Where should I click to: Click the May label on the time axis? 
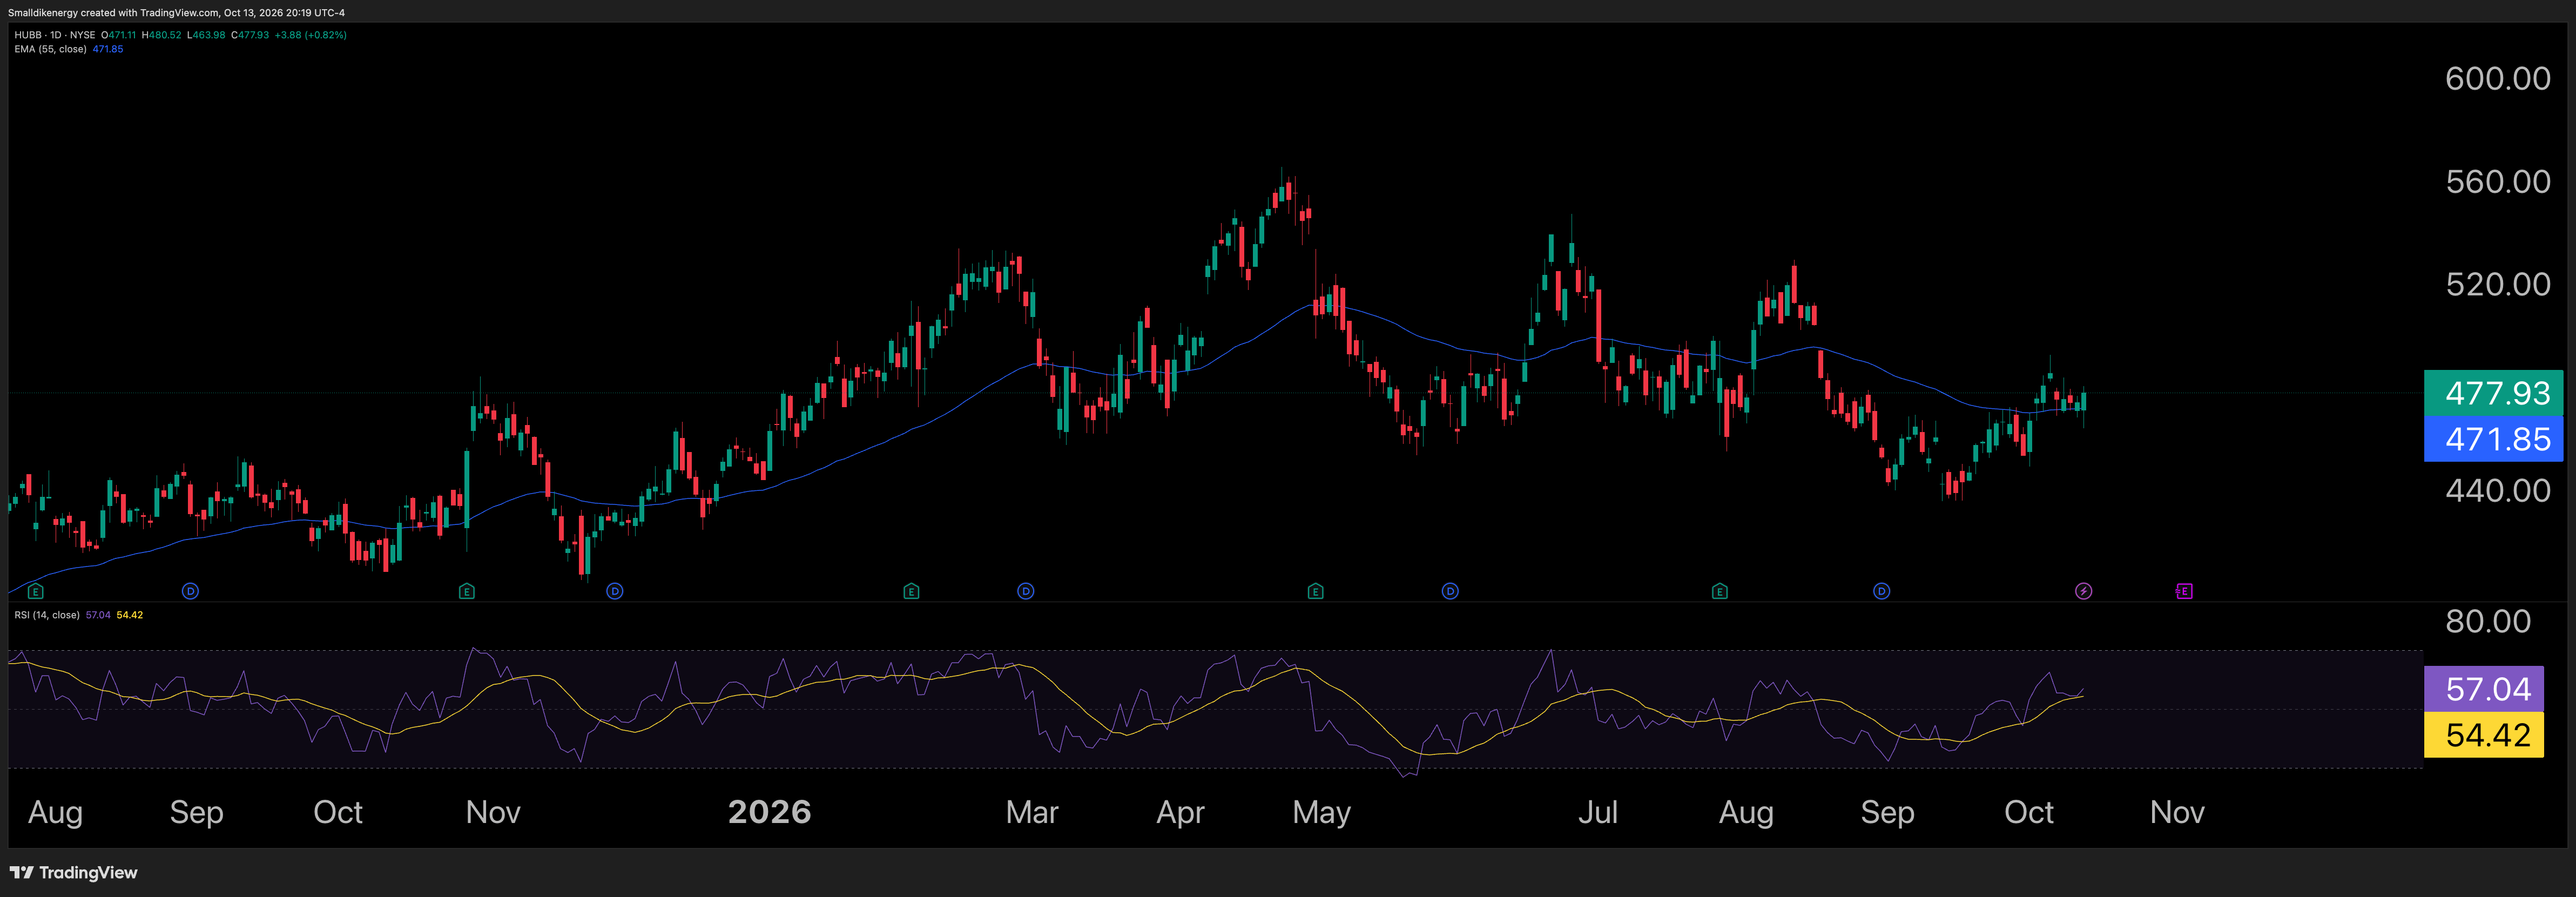coord(1321,812)
